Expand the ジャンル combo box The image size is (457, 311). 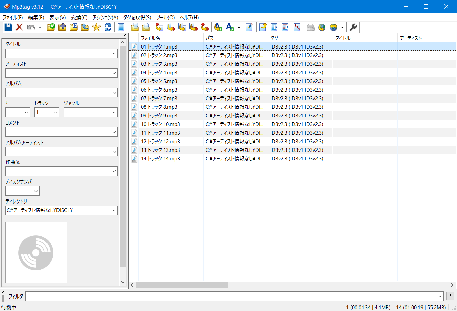(x=114, y=112)
